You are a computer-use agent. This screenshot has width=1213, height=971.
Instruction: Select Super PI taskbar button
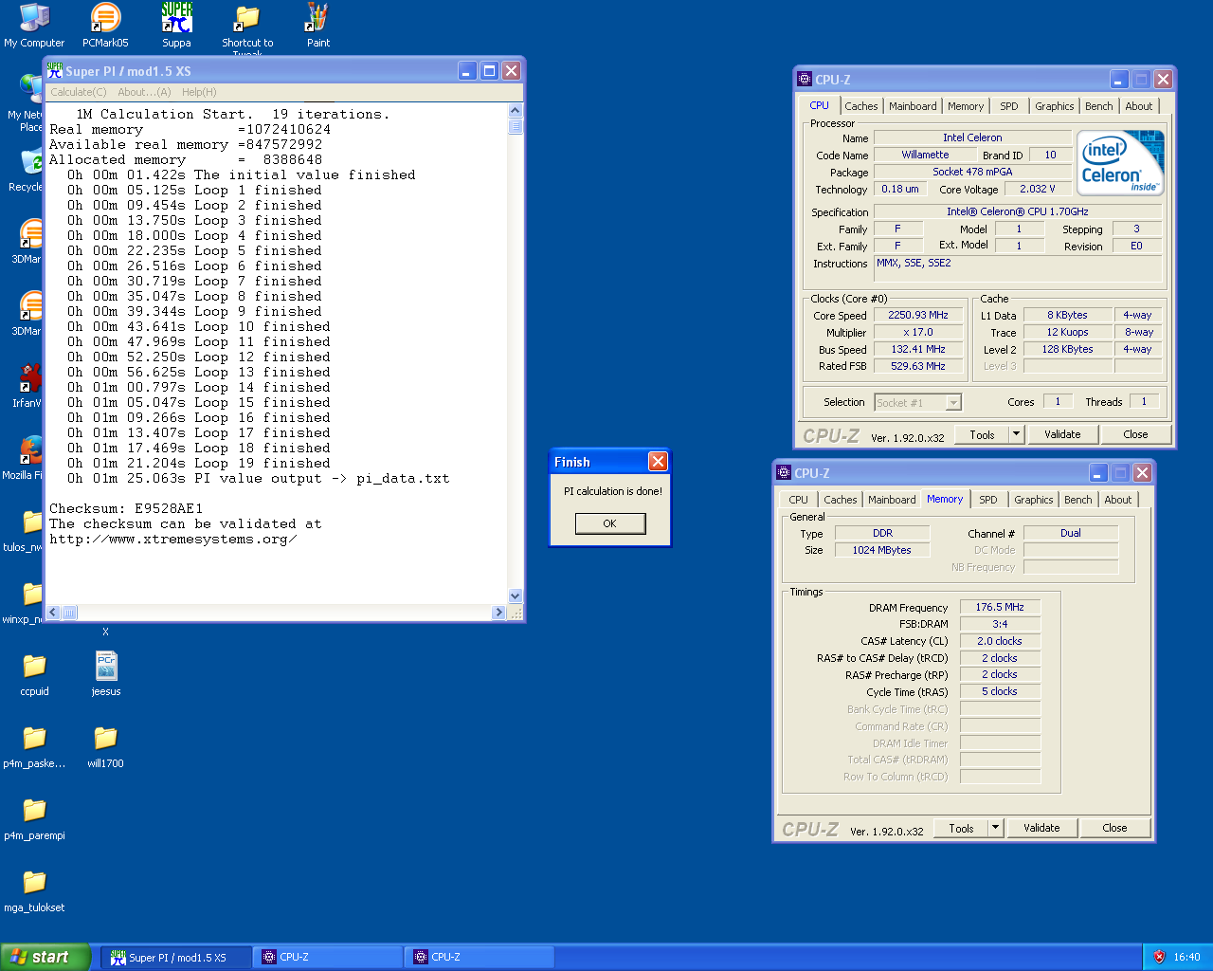(176, 958)
